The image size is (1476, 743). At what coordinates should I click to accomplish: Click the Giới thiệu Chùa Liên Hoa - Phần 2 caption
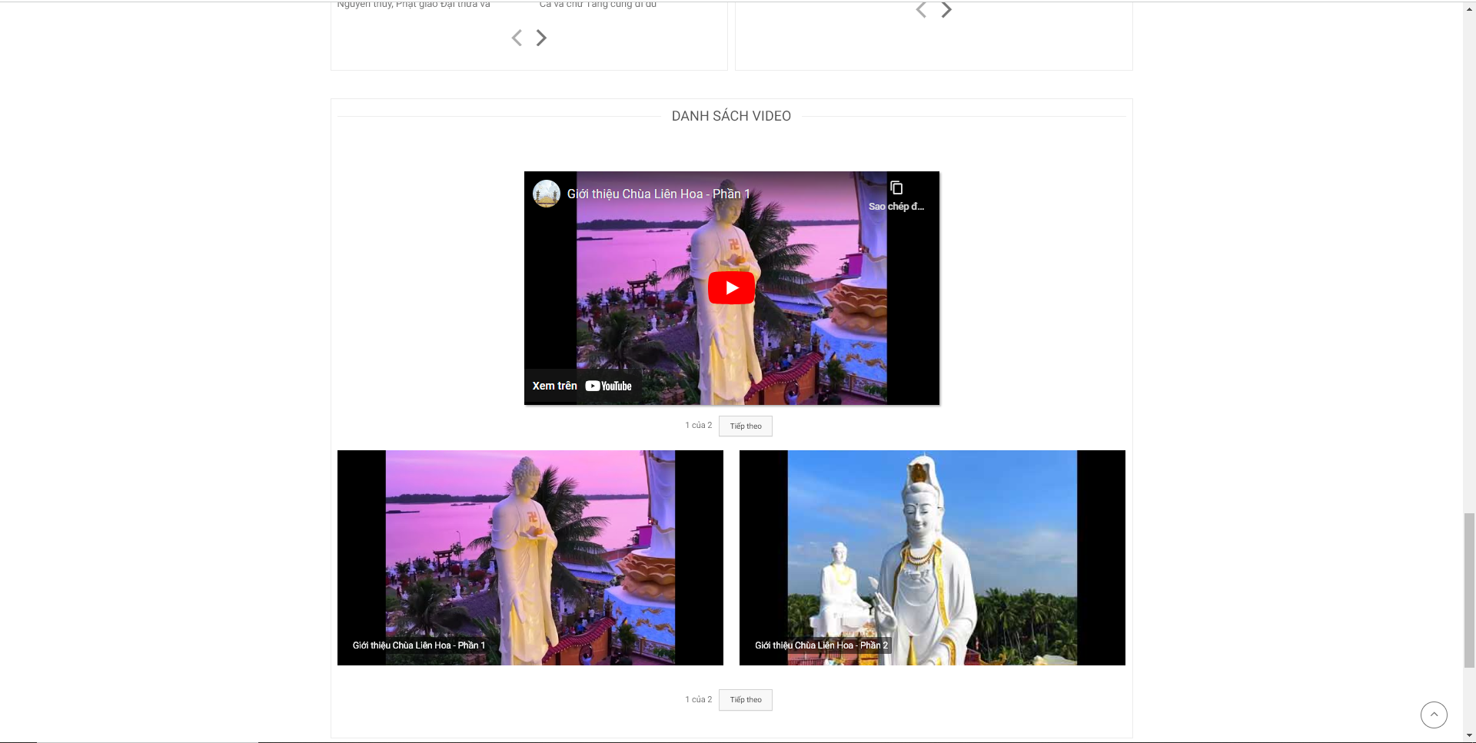click(821, 645)
